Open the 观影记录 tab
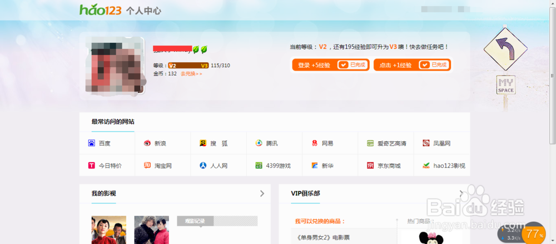556x244 pixels. coord(195,221)
